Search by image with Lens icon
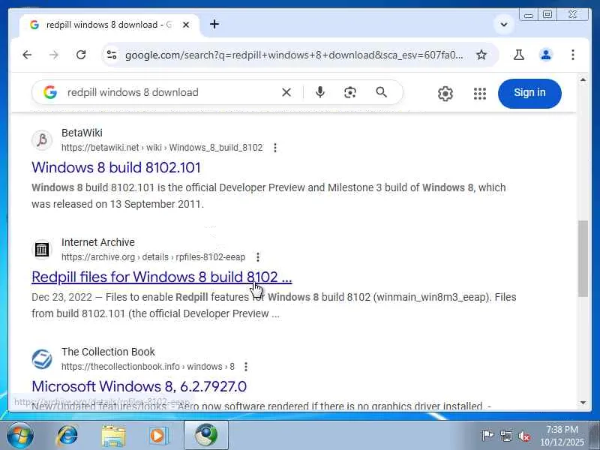 350,92
